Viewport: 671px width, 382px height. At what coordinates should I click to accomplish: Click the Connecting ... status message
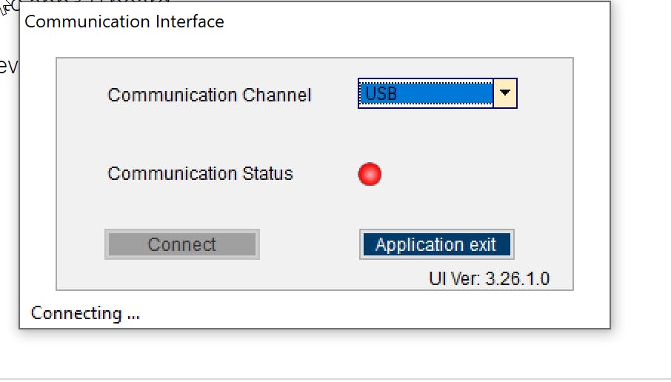point(85,313)
